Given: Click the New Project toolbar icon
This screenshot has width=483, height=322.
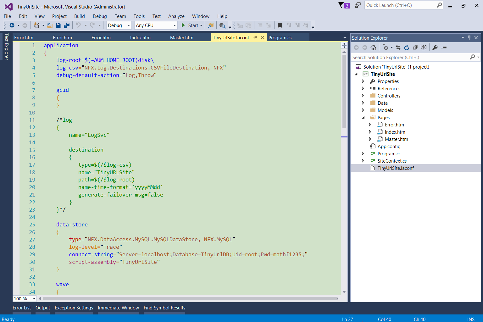Looking at the screenshot, I should [x=36, y=25].
